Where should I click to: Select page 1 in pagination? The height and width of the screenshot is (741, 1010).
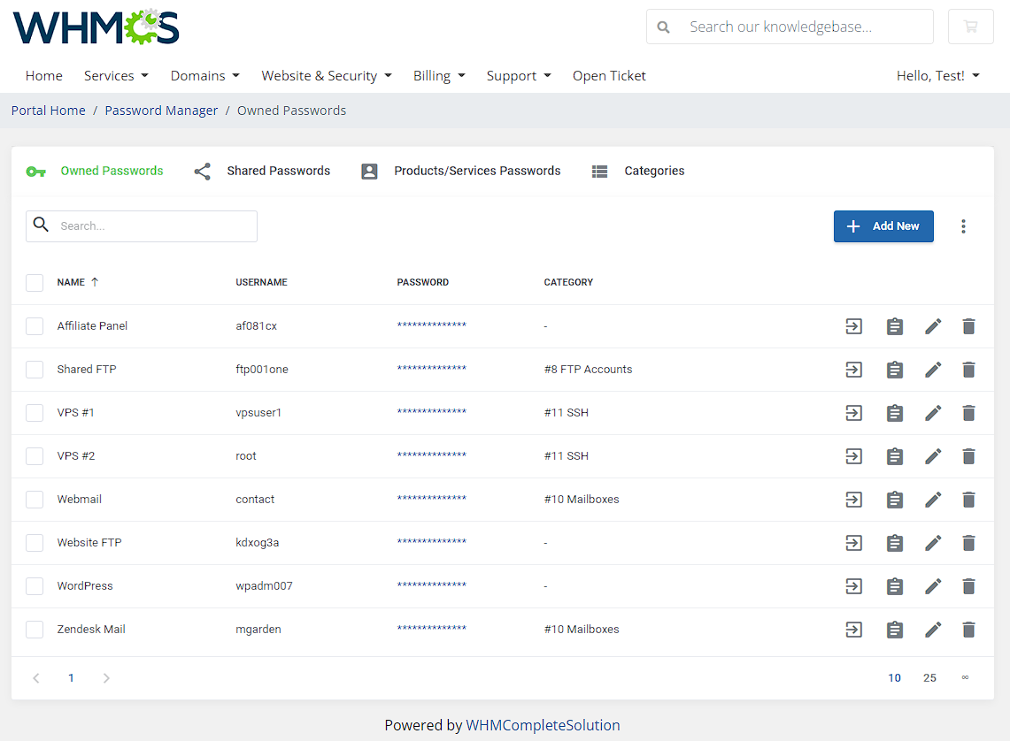click(71, 678)
